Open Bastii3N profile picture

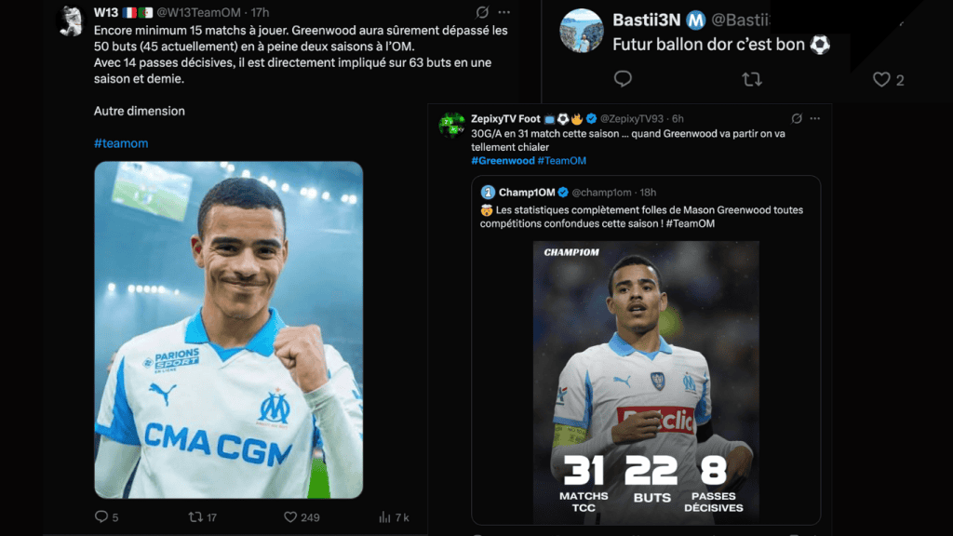(582, 31)
